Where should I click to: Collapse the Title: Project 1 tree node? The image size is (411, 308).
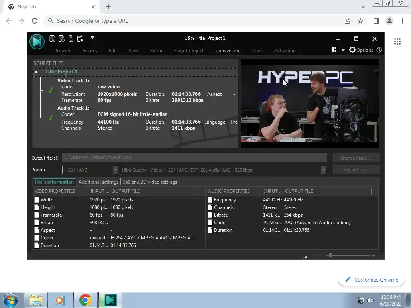pyautogui.click(x=35, y=72)
